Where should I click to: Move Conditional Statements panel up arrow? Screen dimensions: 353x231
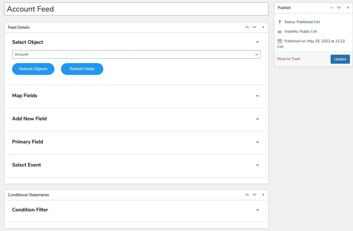(247, 195)
